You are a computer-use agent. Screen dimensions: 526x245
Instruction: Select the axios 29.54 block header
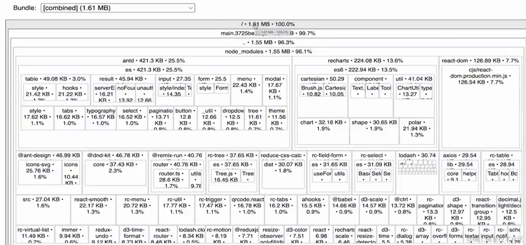pos(460,156)
